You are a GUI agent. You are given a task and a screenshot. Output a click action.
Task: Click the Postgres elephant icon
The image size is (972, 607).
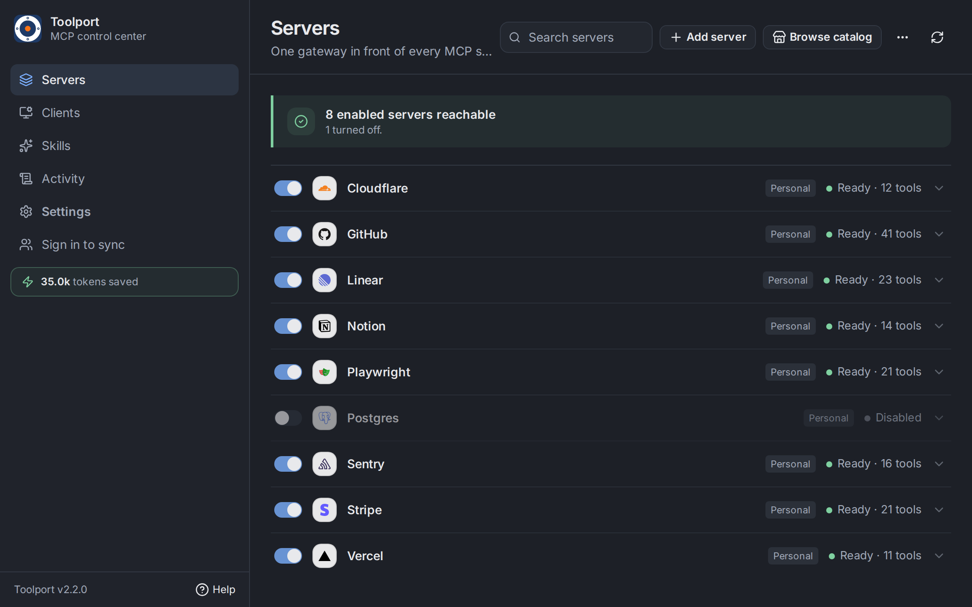pyautogui.click(x=325, y=418)
